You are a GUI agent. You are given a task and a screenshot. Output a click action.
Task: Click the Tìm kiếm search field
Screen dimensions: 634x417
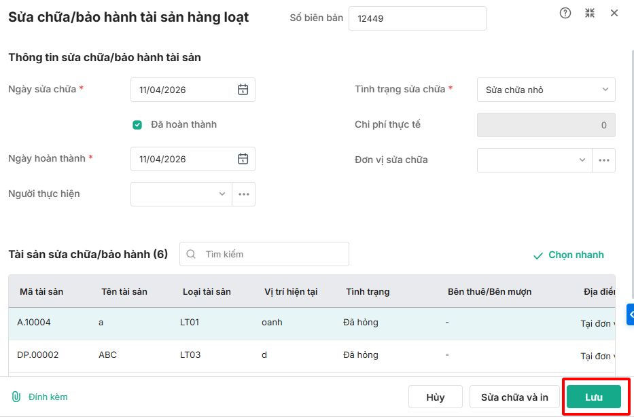click(272, 254)
